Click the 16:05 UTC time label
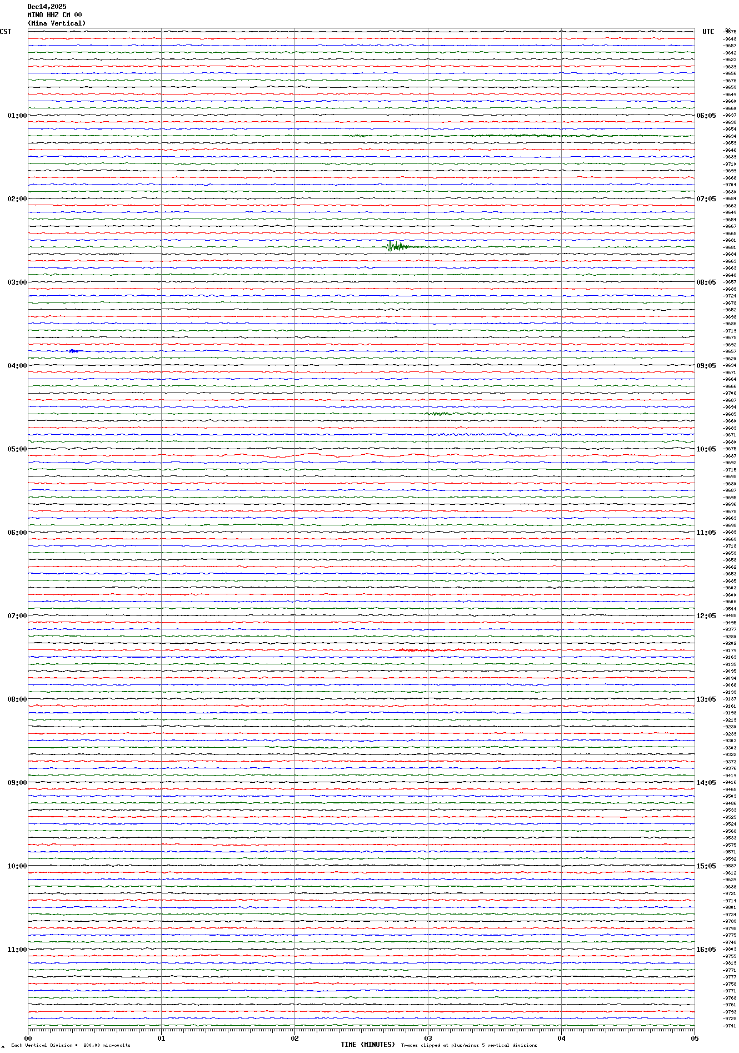 point(706,950)
